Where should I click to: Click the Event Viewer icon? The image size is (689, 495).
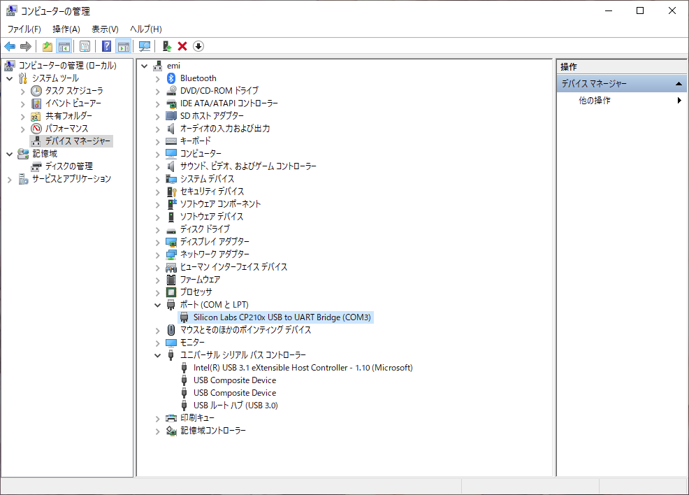[36, 103]
